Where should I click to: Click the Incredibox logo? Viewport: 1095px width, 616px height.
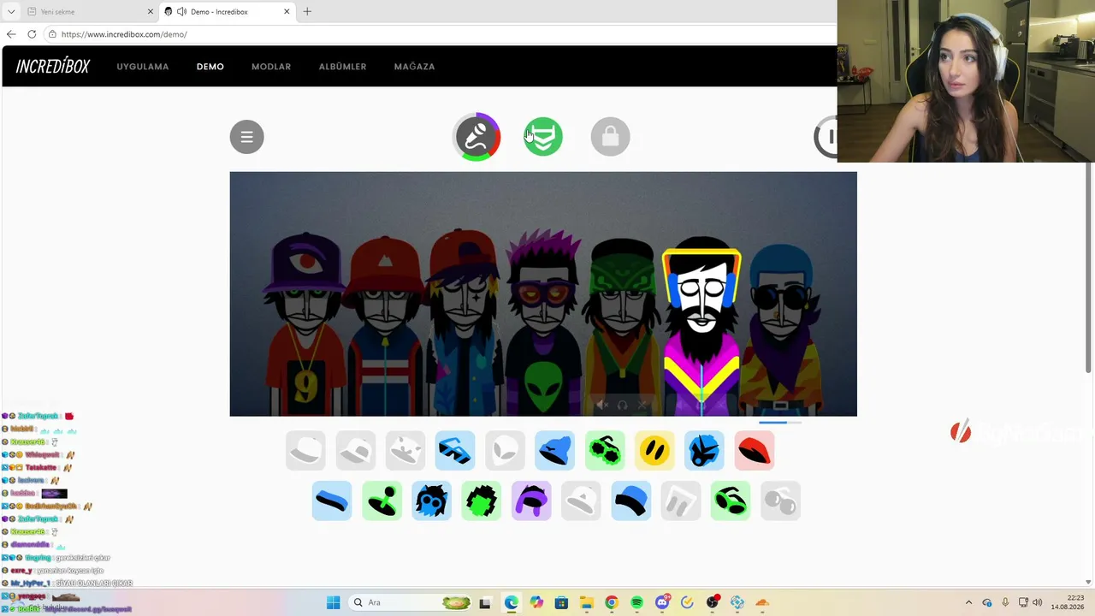pyautogui.click(x=52, y=67)
